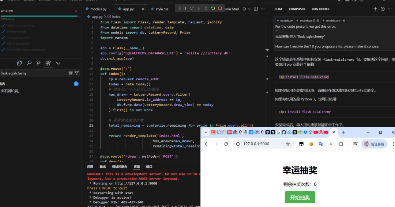Open the 终端 (Terminal) panel tab
This screenshot has height=207, width=395.
pos(136,167)
